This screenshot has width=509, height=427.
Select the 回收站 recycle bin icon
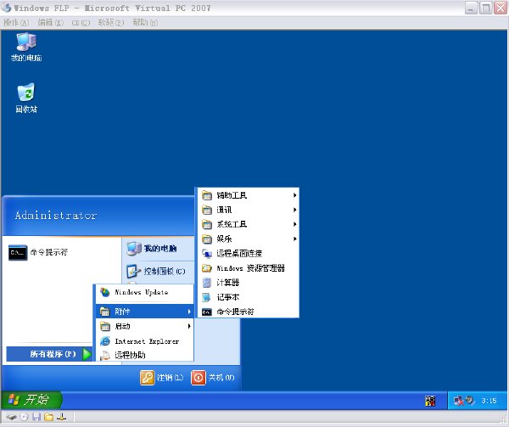26,98
